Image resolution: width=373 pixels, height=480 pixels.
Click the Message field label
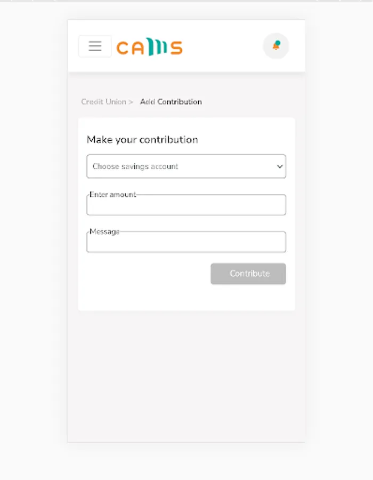104,231
